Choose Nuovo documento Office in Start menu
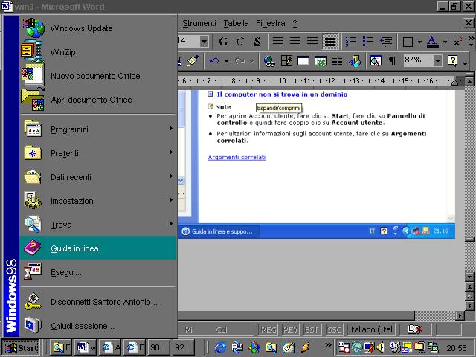The image size is (476, 357). [98, 76]
